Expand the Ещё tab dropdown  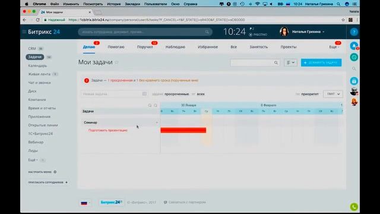[x=334, y=47]
